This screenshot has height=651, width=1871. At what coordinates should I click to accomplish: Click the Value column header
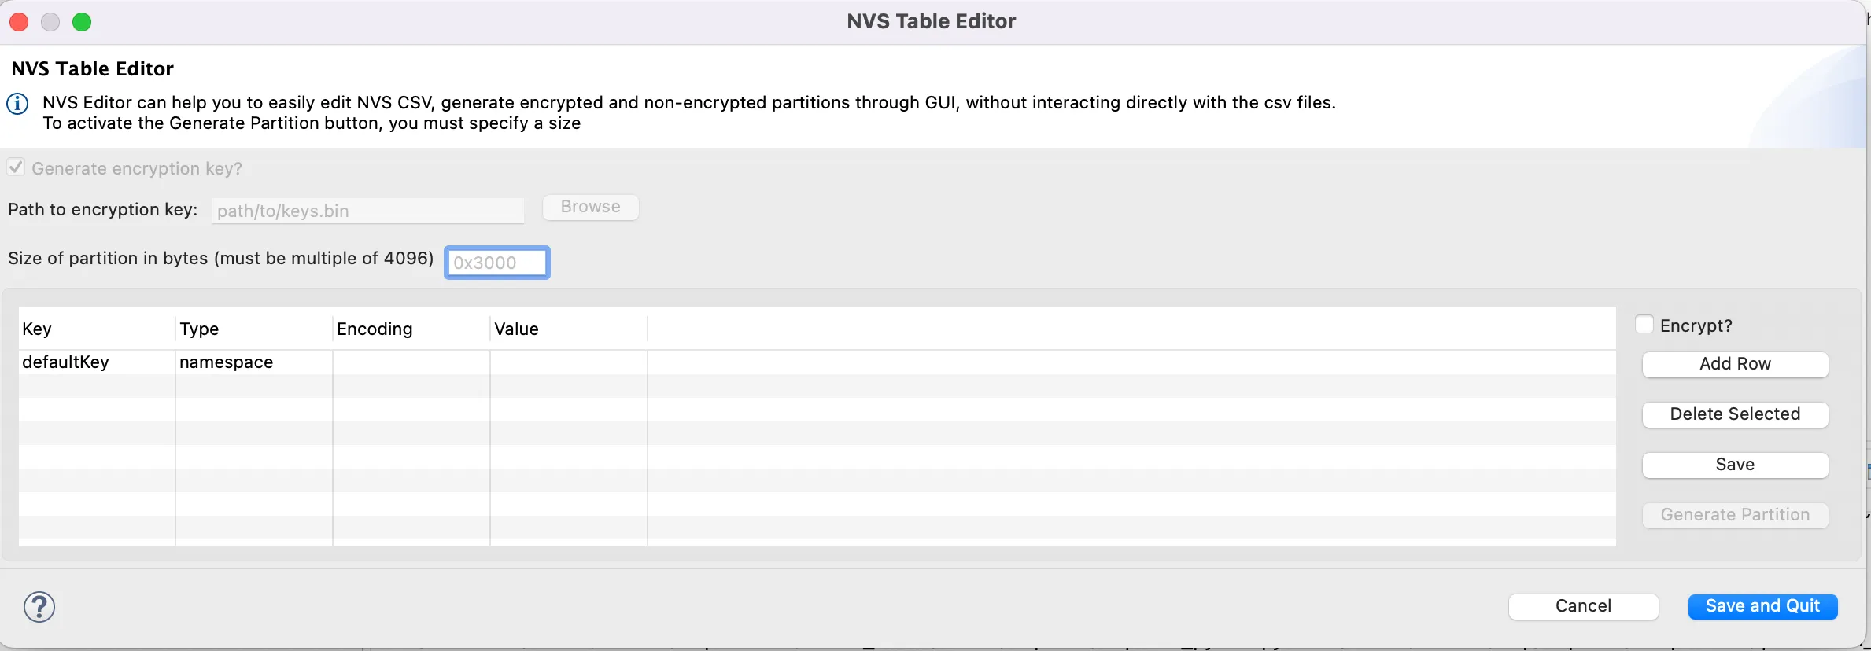[566, 329]
